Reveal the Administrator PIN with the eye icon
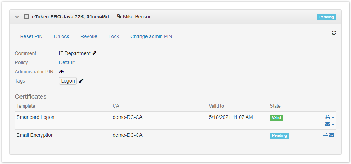 point(62,72)
